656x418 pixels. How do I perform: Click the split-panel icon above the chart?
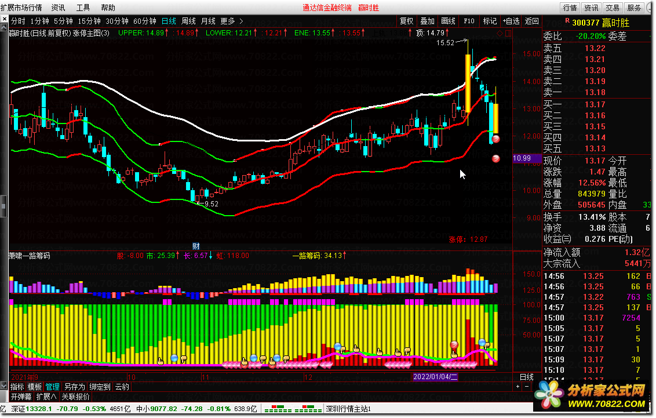[x=508, y=33]
